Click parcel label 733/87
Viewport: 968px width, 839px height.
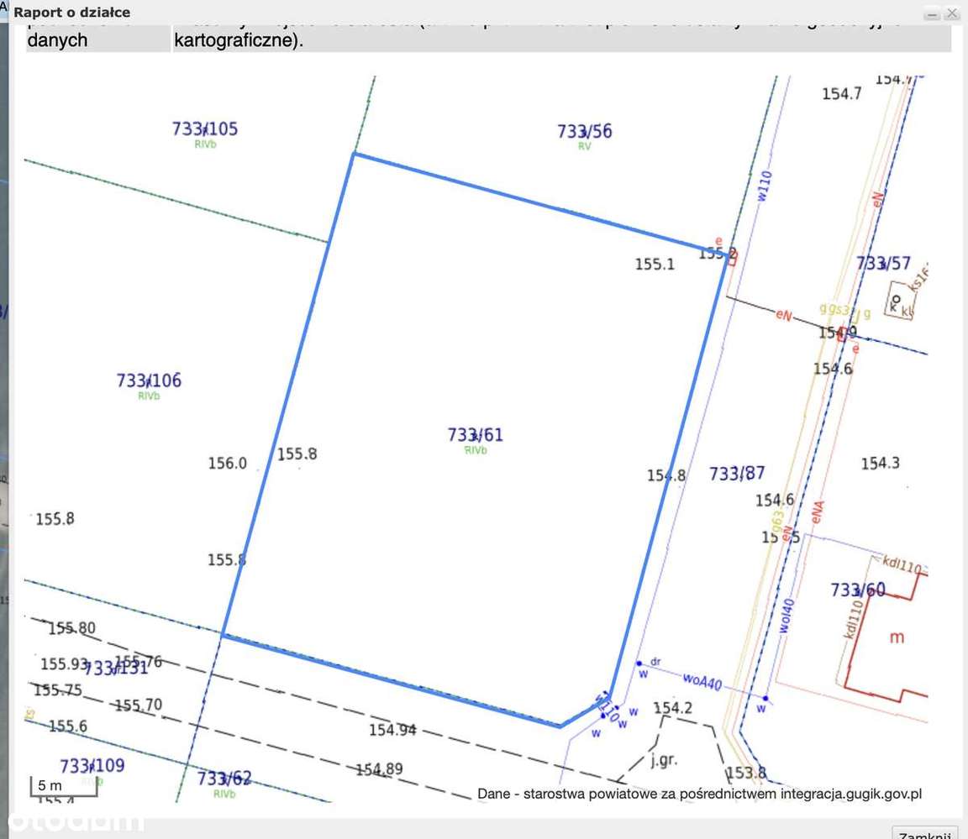pyautogui.click(x=736, y=473)
